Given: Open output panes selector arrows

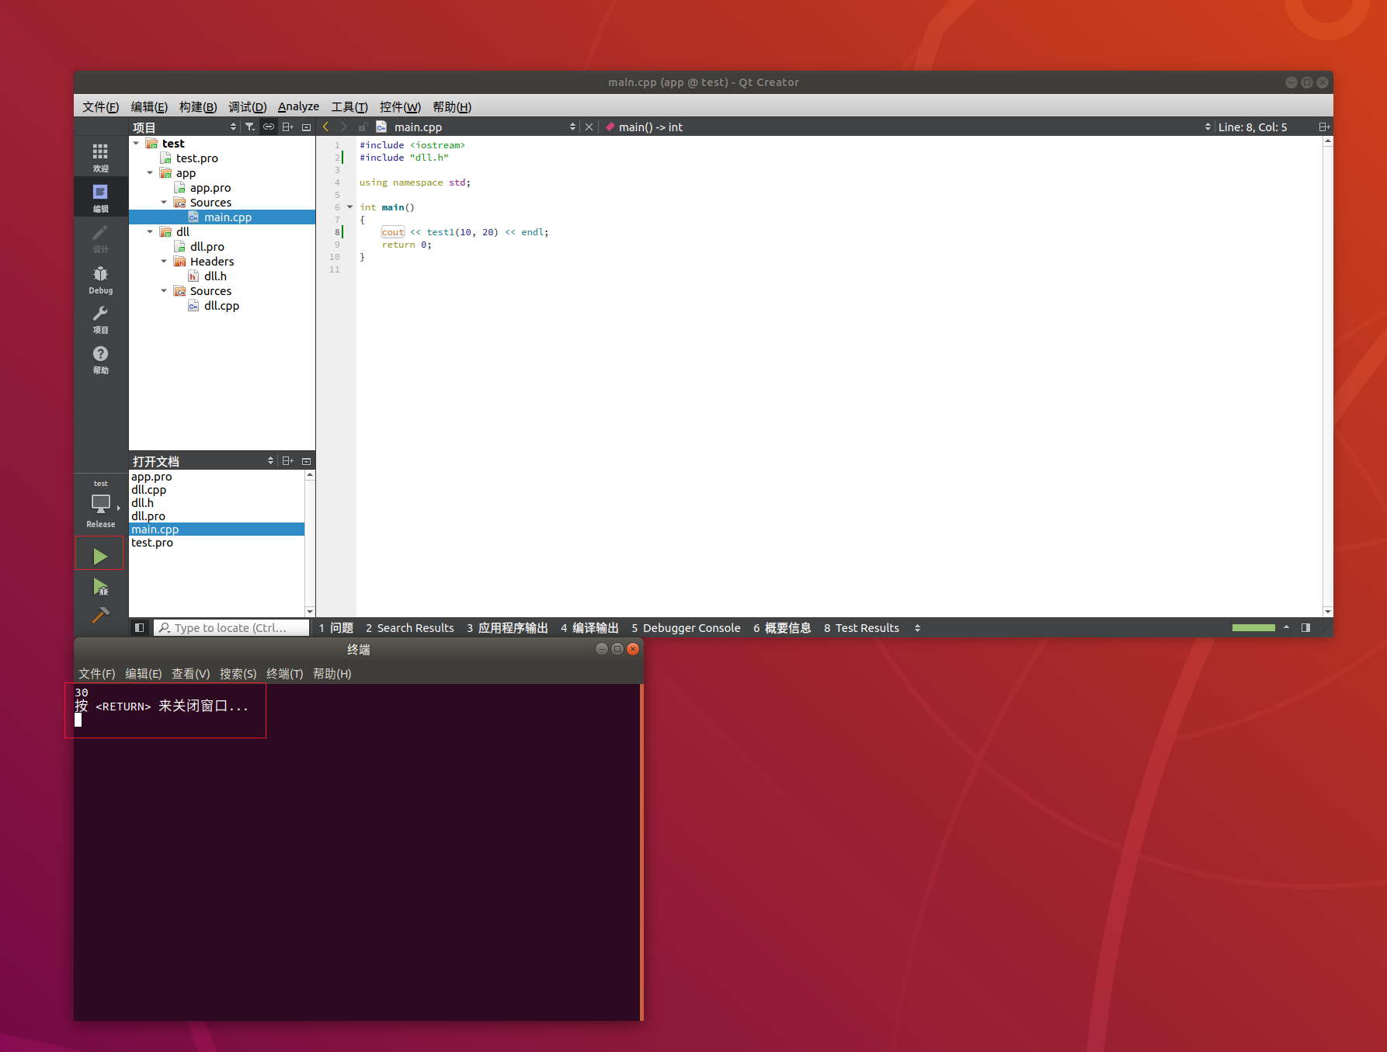Looking at the screenshot, I should tap(917, 627).
